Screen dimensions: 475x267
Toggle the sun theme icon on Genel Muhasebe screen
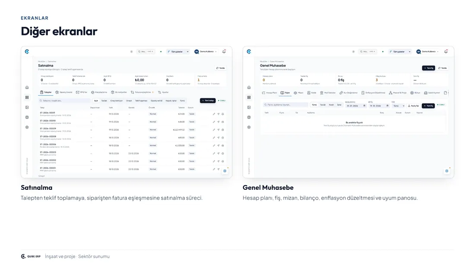pos(353,52)
